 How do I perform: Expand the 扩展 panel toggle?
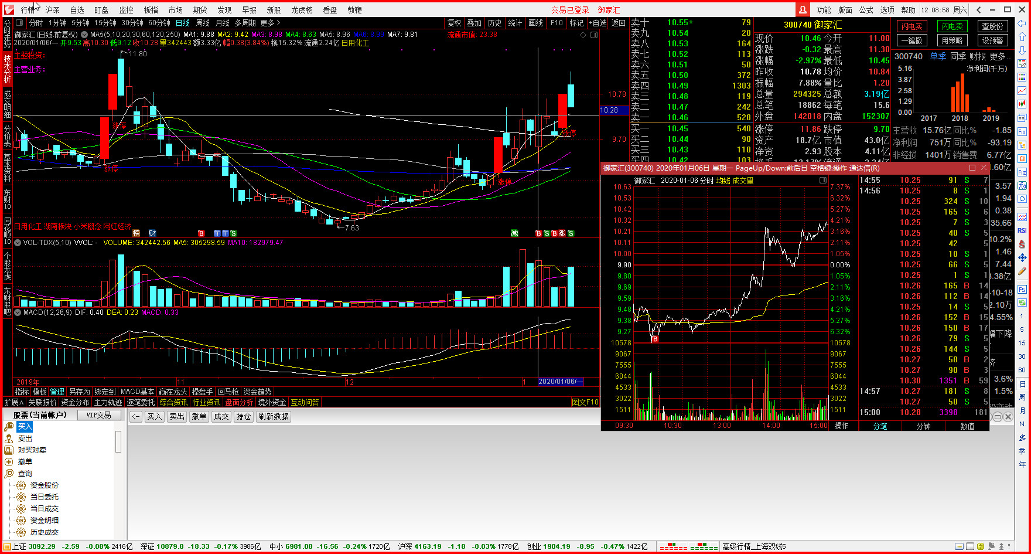pyautogui.click(x=14, y=402)
